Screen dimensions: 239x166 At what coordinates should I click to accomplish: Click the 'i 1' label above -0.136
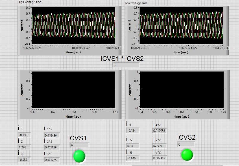click(20, 128)
